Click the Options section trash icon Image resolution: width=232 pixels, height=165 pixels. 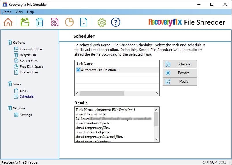(10, 42)
